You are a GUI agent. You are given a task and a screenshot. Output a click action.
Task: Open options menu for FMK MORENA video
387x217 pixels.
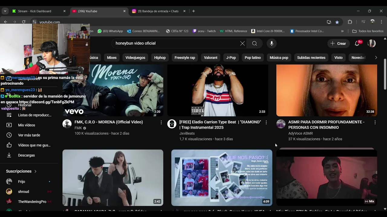point(161,122)
